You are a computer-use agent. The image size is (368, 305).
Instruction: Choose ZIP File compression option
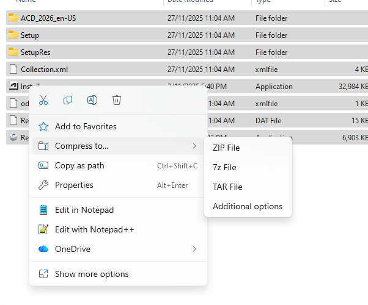click(x=226, y=148)
